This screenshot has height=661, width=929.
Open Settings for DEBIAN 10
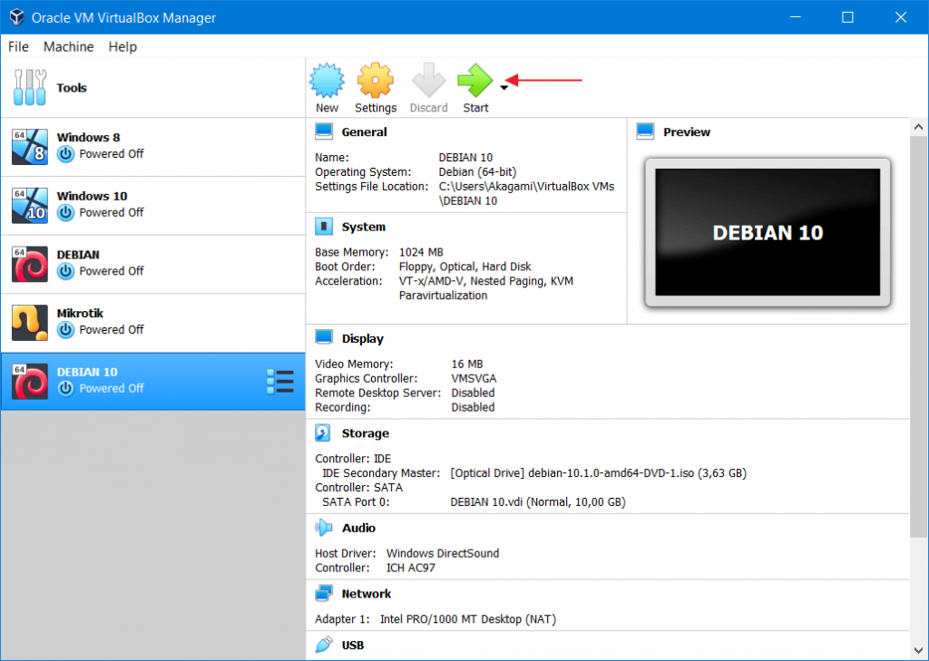click(375, 86)
